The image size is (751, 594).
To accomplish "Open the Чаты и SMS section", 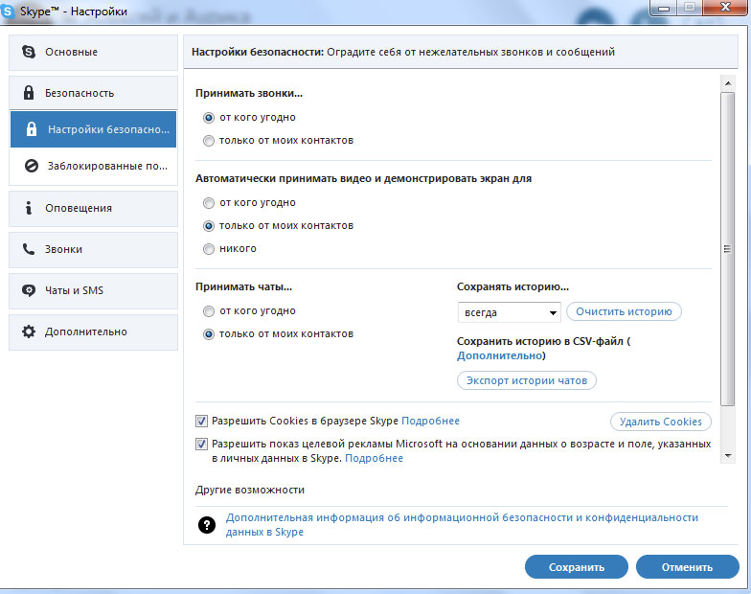I will point(94,291).
